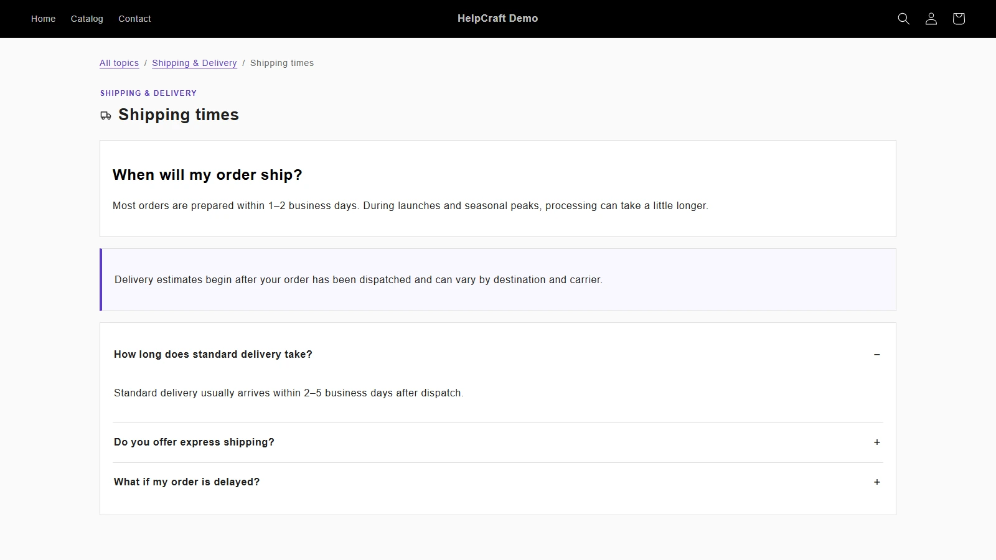Click the 'When will my order ship?' heading
The height and width of the screenshot is (560, 996).
pyautogui.click(x=207, y=175)
